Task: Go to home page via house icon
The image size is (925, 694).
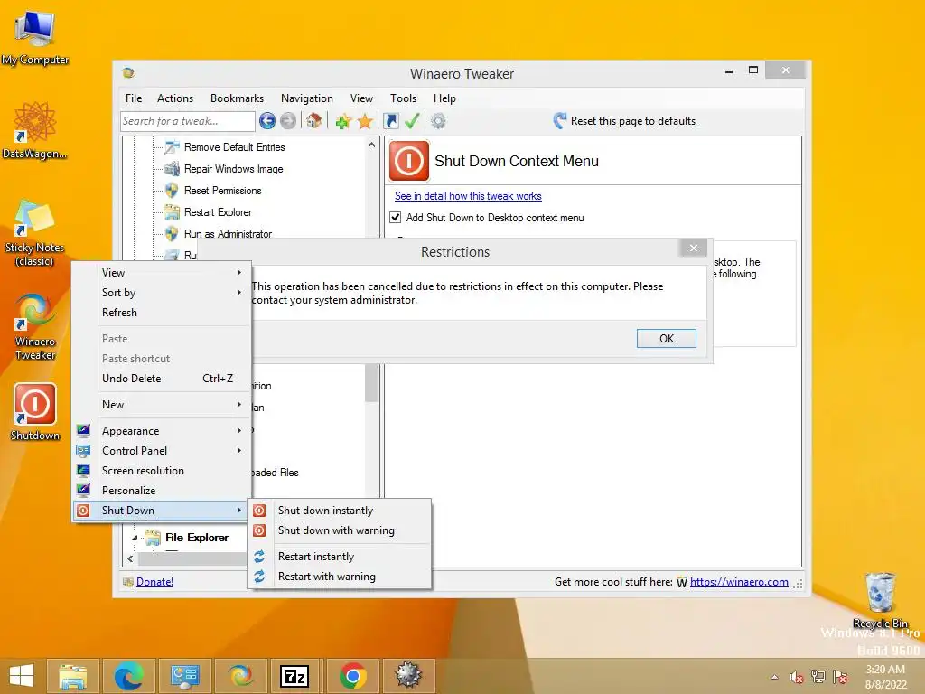Action: (313, 121)
